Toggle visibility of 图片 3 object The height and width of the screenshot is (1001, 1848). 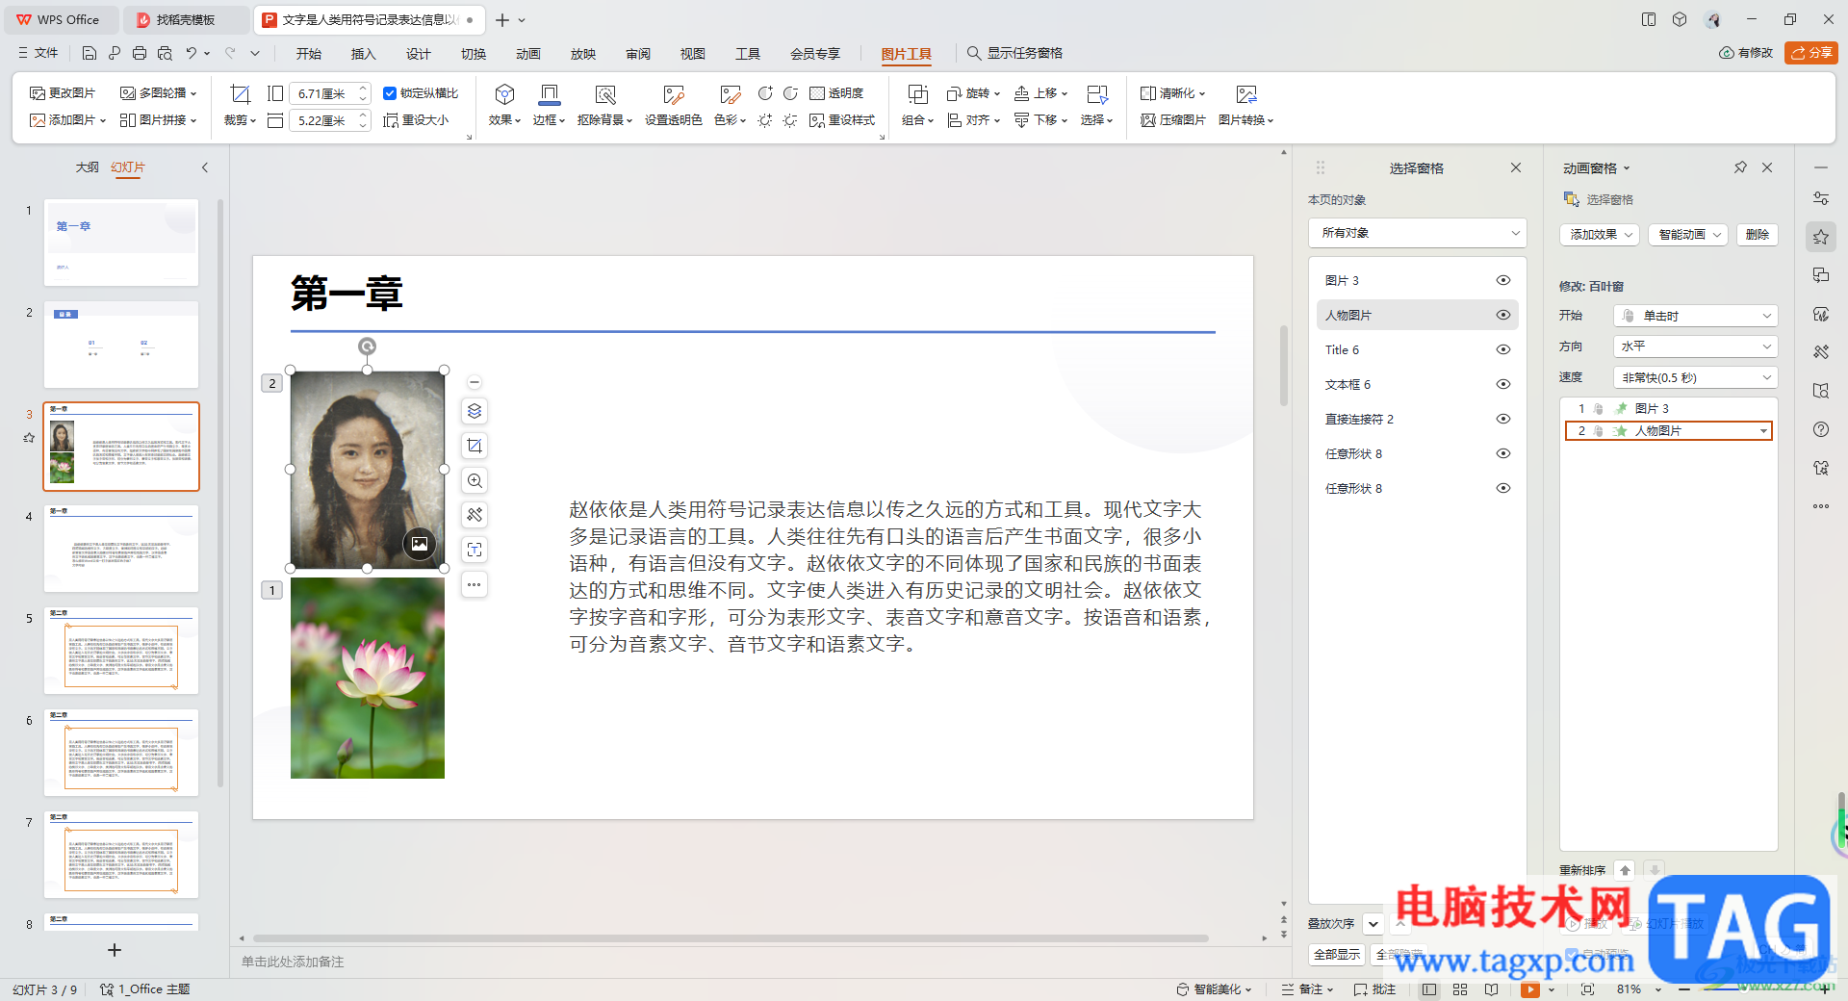click(x=1503, y=280)
